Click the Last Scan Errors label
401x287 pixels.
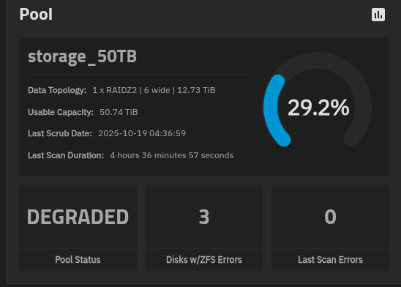pyautogui.click(x=330, y=260)
